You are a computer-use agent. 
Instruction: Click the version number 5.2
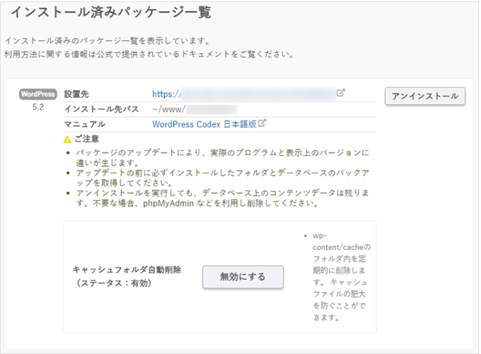coord(38,108)
